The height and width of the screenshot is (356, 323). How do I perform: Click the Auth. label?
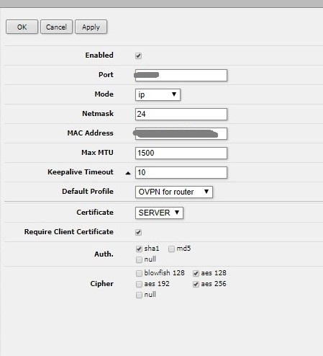(104, 254)
